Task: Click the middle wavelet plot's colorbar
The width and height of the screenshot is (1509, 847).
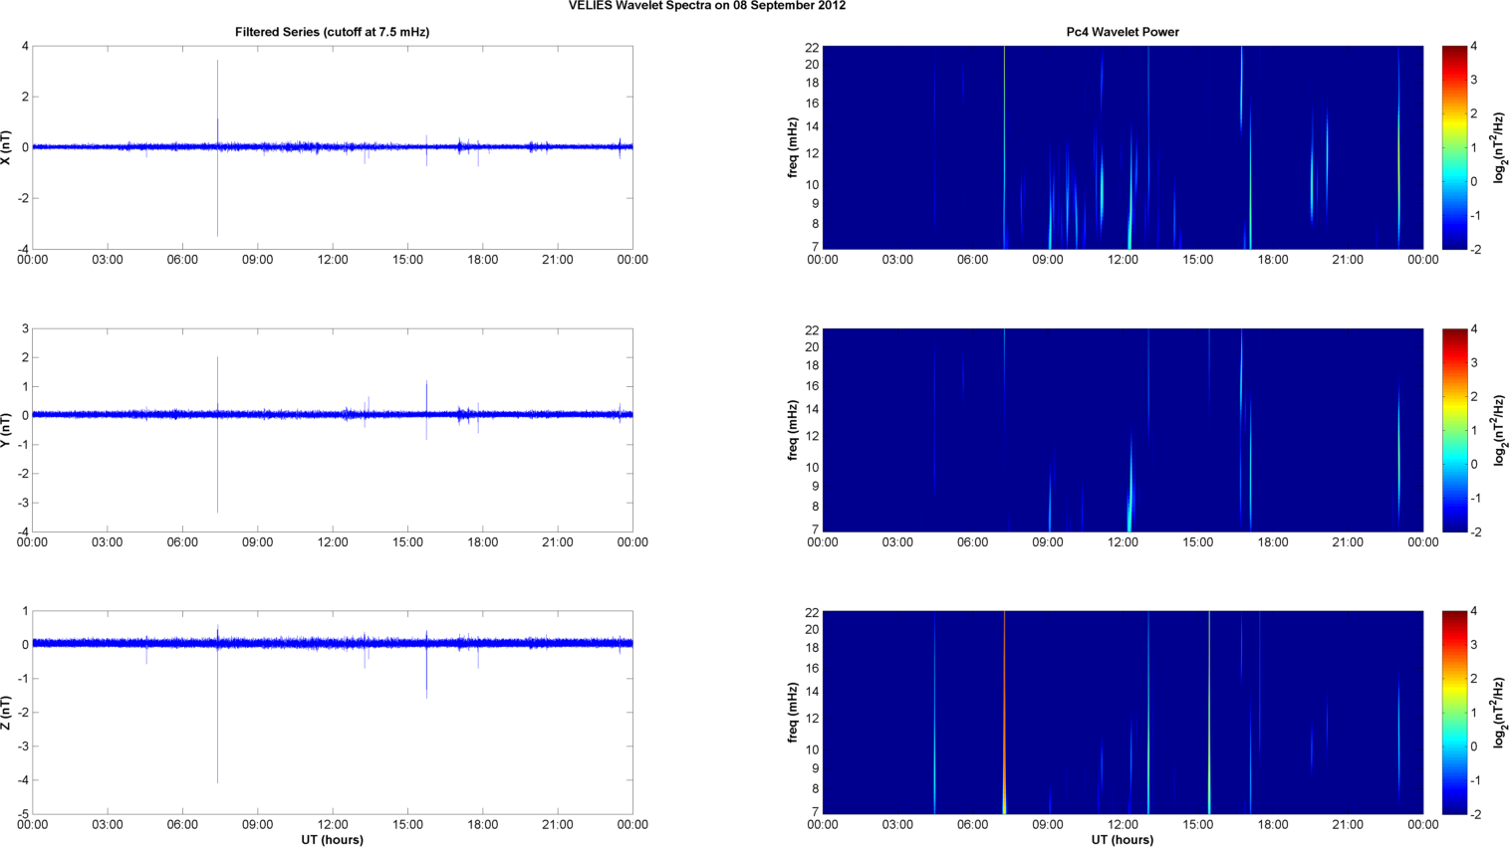Action: click(1454, 430)
